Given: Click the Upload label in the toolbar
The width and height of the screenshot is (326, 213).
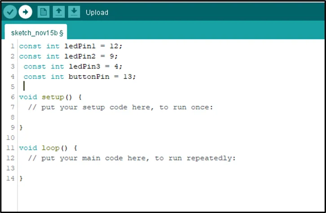Looking at the screenshot, I should [97, 13].
